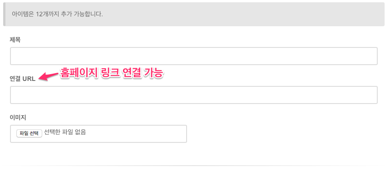Viewport: 385px width, 170px height.
Task: Click the 연결 URL label text
Action: [x=23, y=79]
